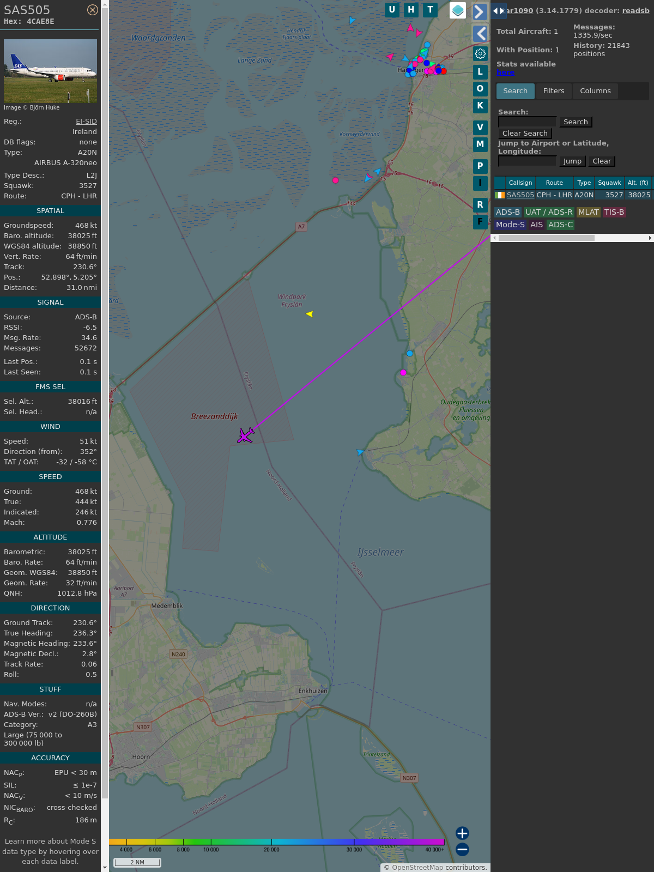Click the Clear Search button

pos(525,134)
